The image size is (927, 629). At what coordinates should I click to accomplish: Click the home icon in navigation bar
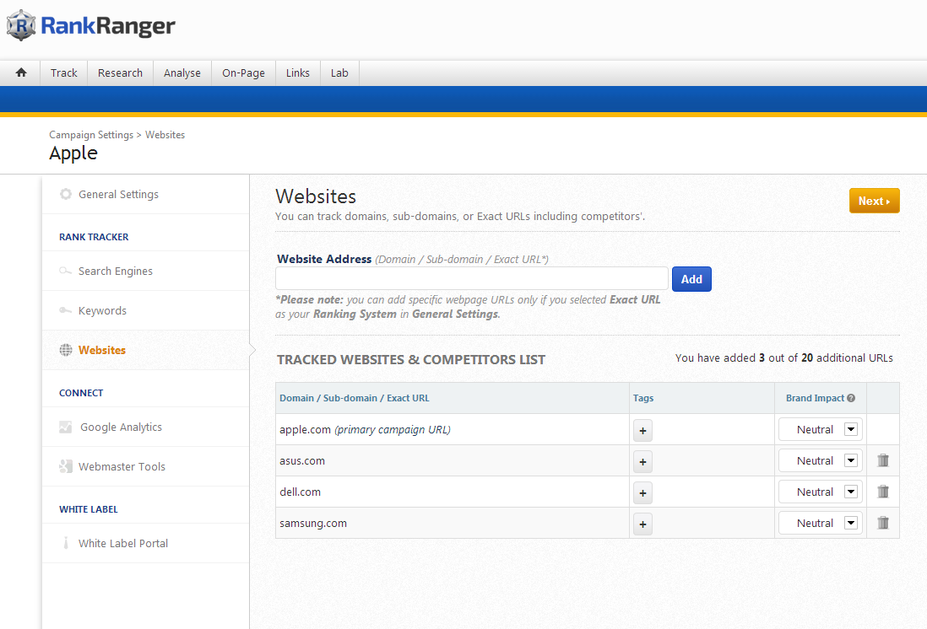pyautogui.click(x=21, y=73)
